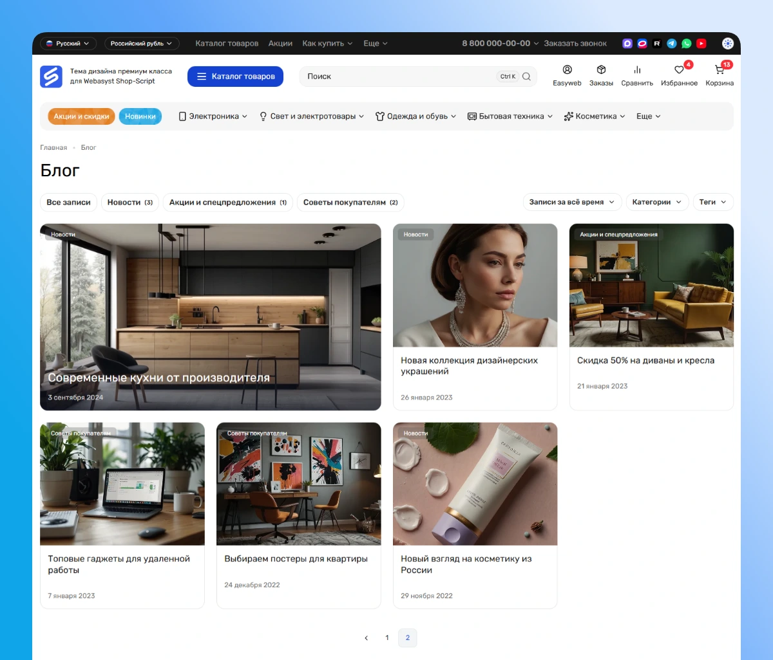Open the Российский рубль currency dropdown

tap(142, 44)
